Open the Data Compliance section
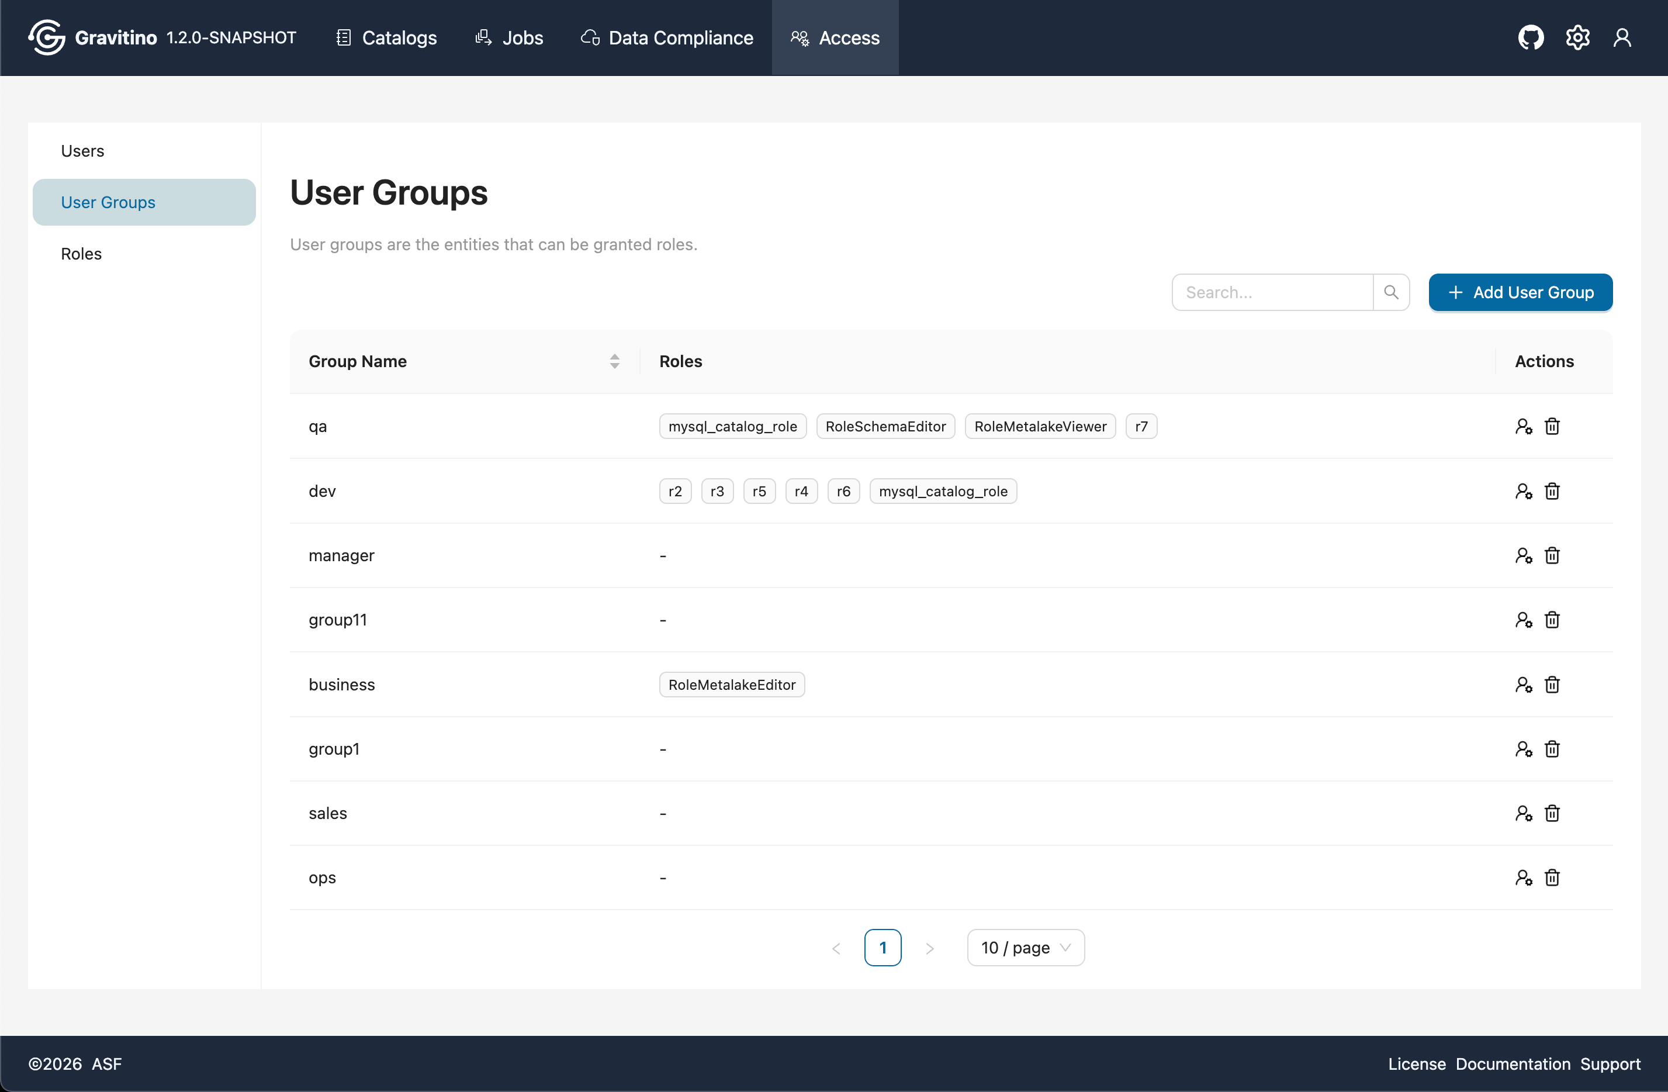Image resolution: width=1668 pixels, height=1092 pixels. coord(665,37)
